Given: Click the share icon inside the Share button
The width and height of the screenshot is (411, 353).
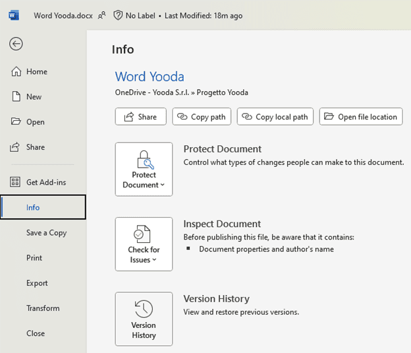Looking at the screenshot, I should (128, 117).
